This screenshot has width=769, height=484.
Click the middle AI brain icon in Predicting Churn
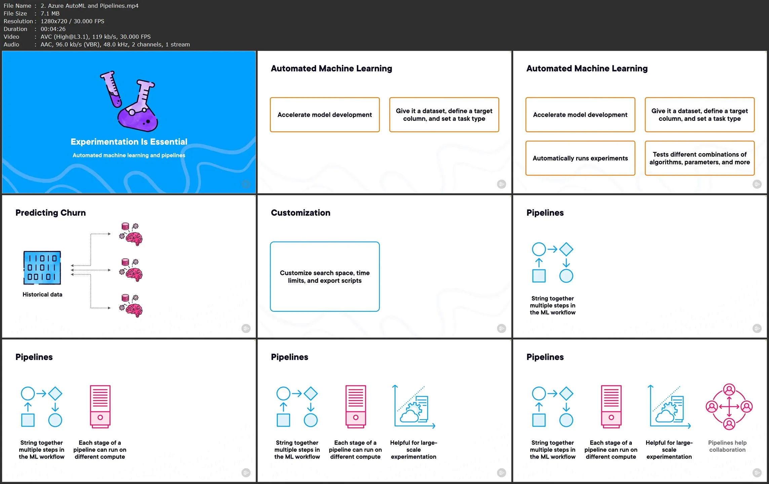(131, 270)
